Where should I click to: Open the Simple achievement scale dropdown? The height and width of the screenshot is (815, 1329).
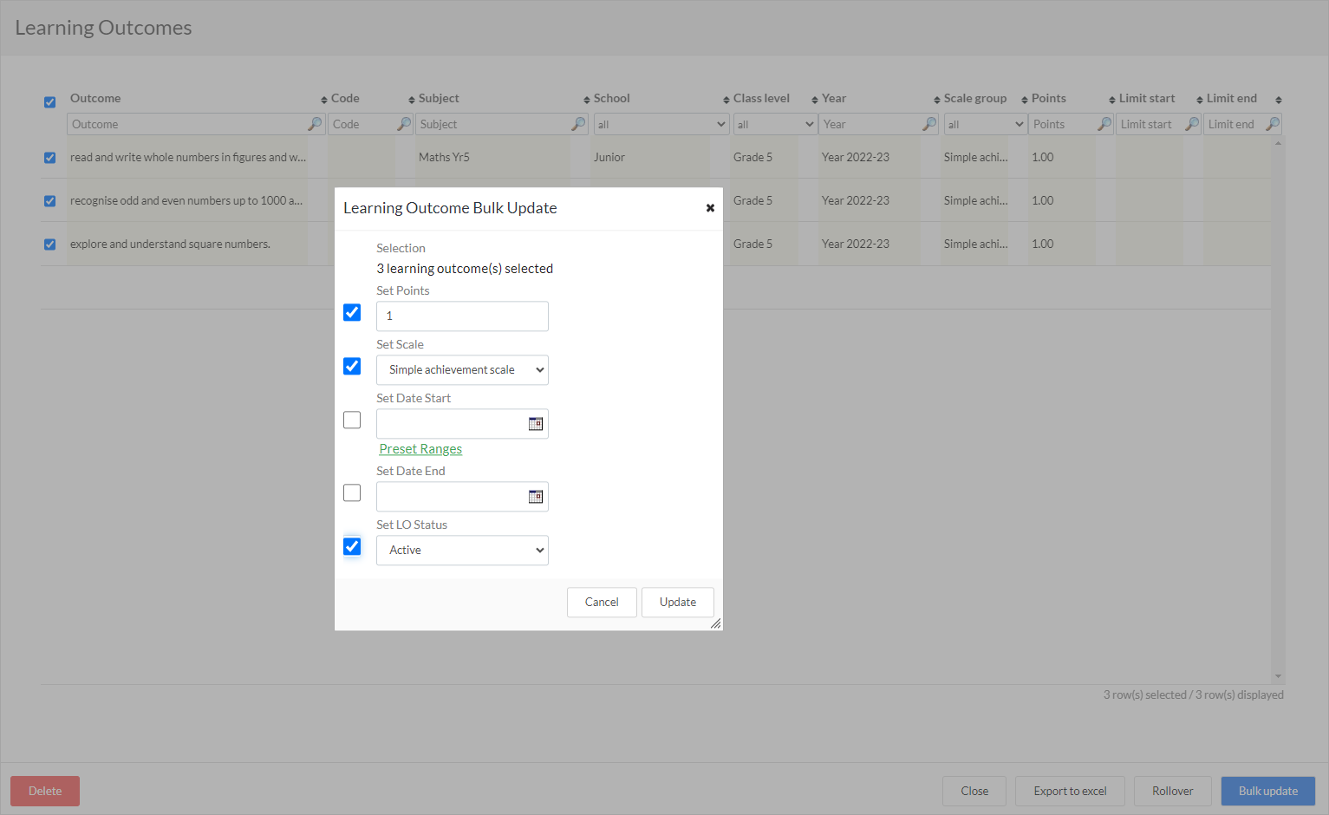pyautogui.click(x=462, y=370)
